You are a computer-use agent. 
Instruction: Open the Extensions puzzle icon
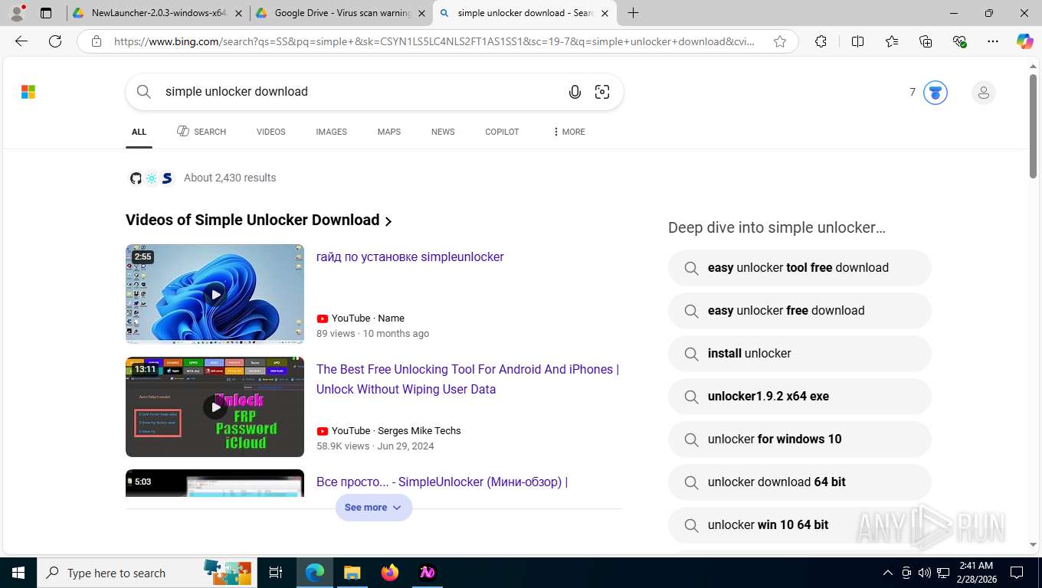point(821,41)
